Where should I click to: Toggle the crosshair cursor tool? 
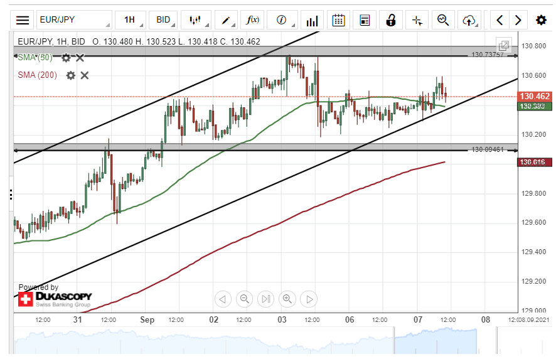[x=417, y=20]
